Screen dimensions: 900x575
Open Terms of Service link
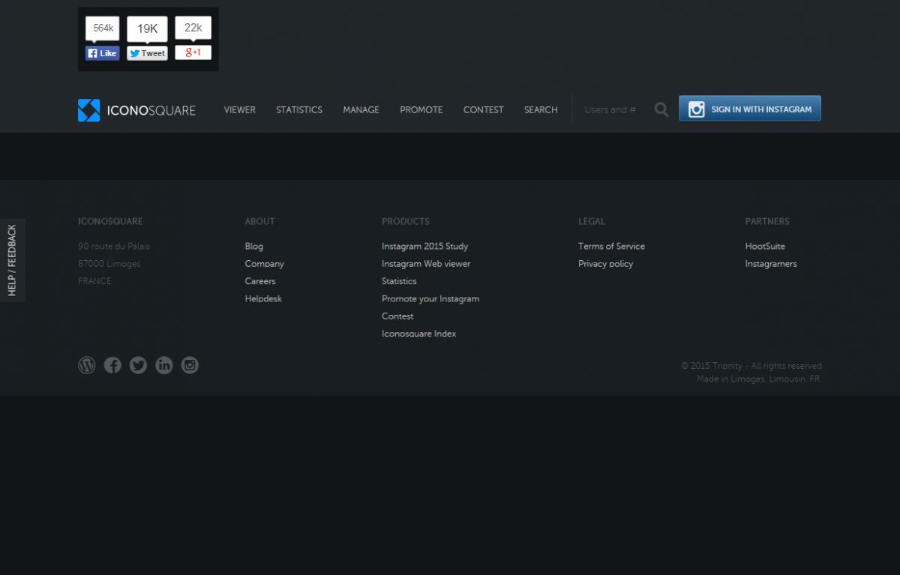pos(611,246)
